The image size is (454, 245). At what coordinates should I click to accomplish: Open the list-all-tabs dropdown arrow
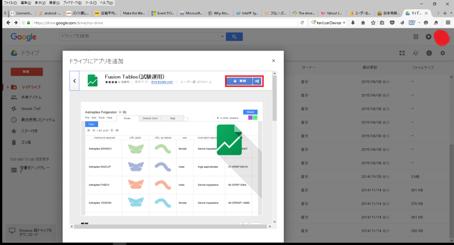coord(451,13)
